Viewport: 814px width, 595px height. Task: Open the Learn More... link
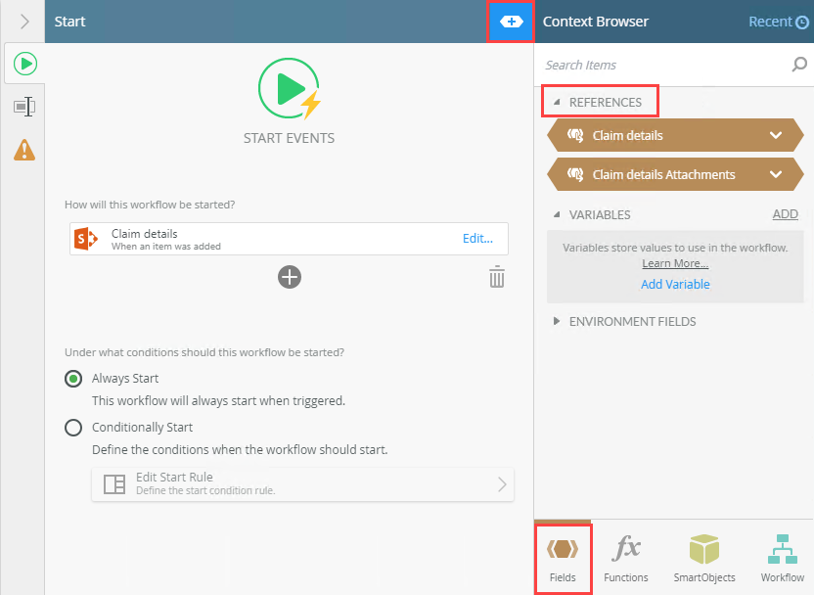pos(675,263)
